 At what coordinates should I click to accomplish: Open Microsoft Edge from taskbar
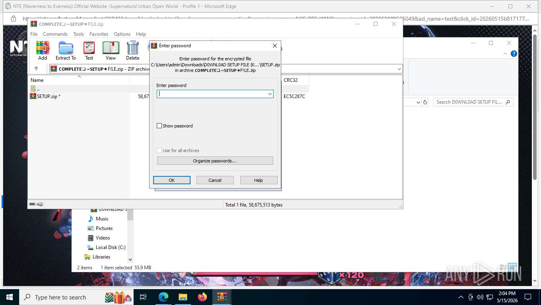(x=163, y=297)
